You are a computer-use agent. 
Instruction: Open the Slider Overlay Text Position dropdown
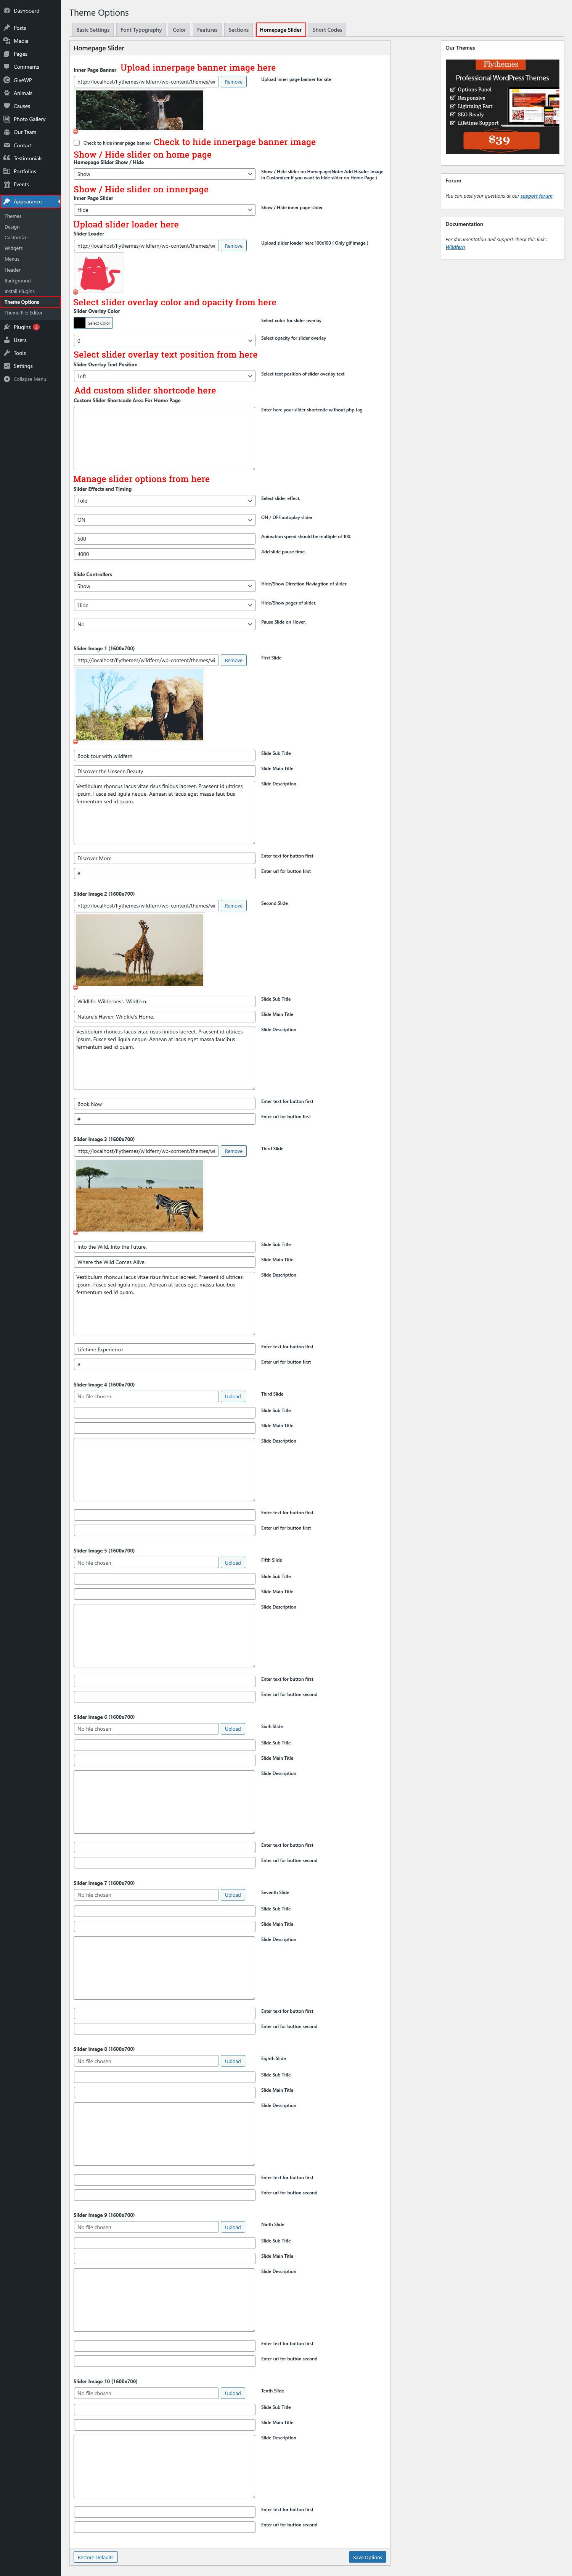coord(164,376)
